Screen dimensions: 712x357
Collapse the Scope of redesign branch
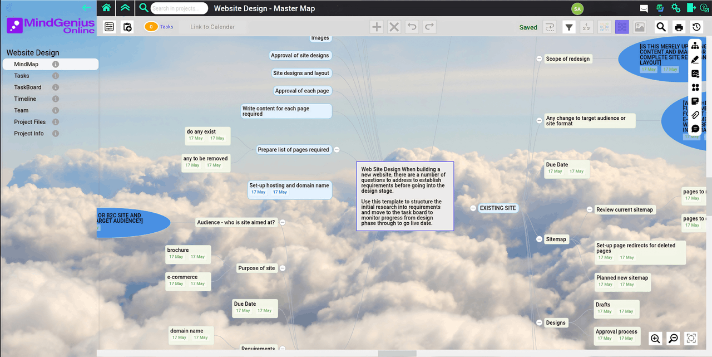[539, 58]
